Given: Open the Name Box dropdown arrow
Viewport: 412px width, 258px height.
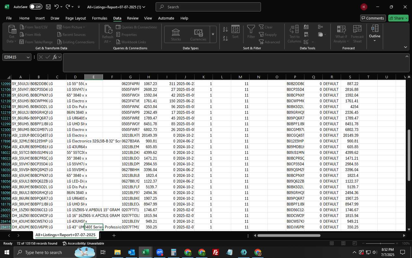Looking at the screenshot, I should 28,57.
